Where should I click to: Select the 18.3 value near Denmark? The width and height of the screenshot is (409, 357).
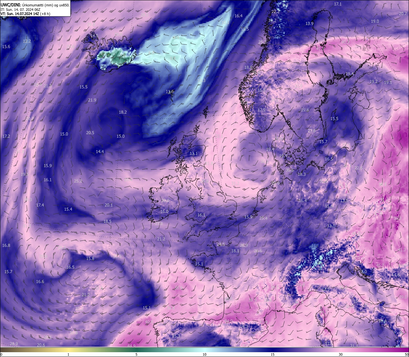(x=302, y=174)
